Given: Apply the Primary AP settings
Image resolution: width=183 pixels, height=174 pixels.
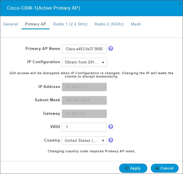Looking at the screenshot, I should click(x=133, y=168).
